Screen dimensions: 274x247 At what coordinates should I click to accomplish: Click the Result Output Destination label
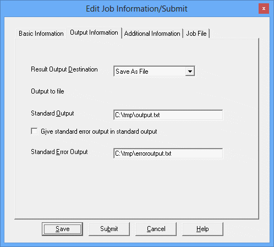64,69
